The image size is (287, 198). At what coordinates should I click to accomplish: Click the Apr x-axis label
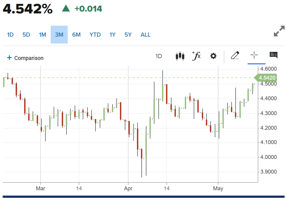pyautogui.click(x=128, y=188)
